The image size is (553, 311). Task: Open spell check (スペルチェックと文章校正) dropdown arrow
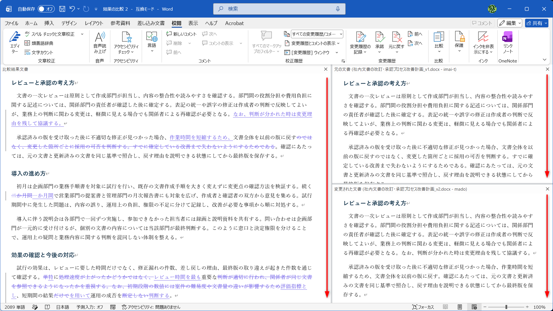pyautogui.click(x=82, y=34)
